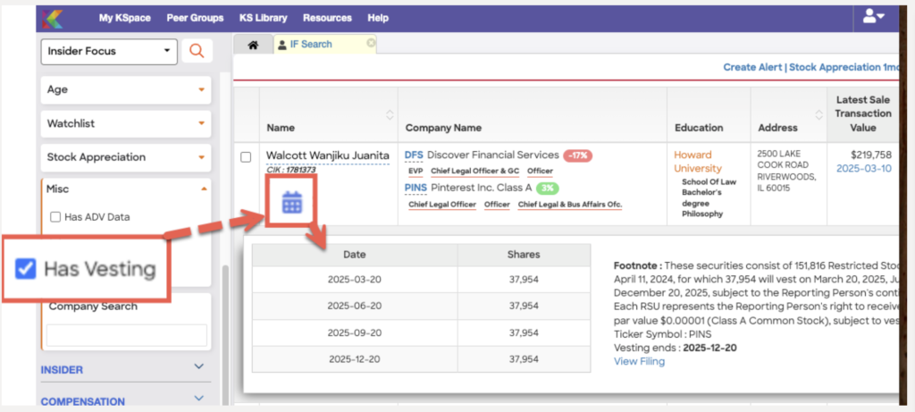The image size is (915, 412).
Task: Close the IF Search tab
Action: (x=371, y=43)
